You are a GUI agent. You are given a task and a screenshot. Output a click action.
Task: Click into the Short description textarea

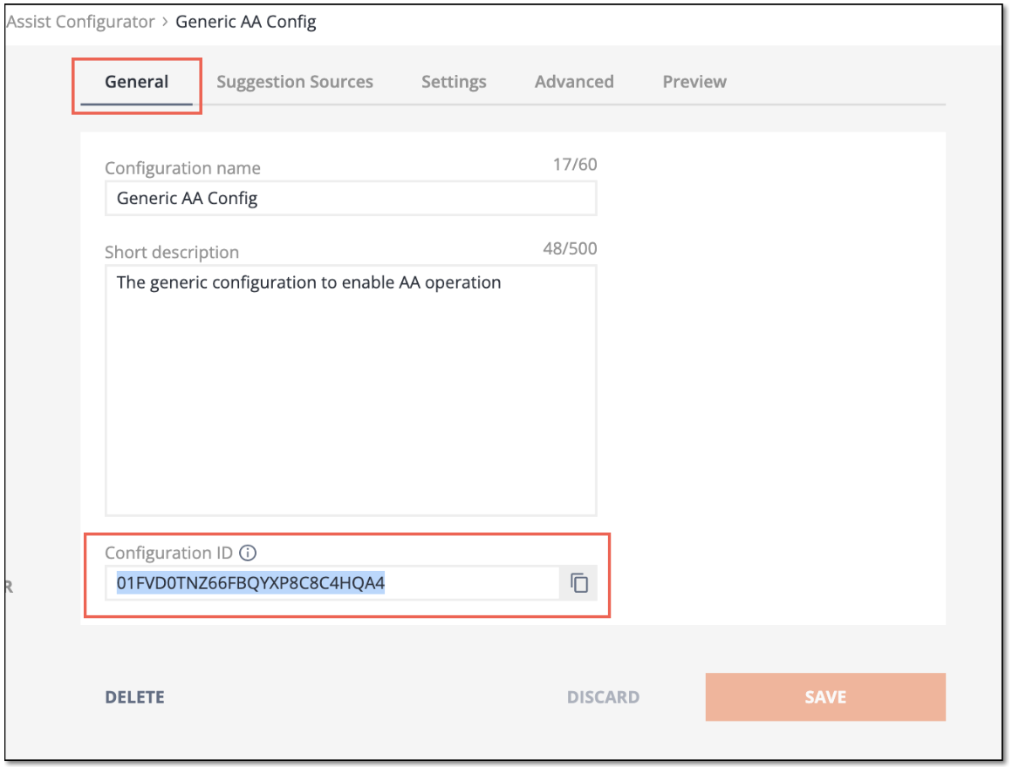[x=351, y=390]
